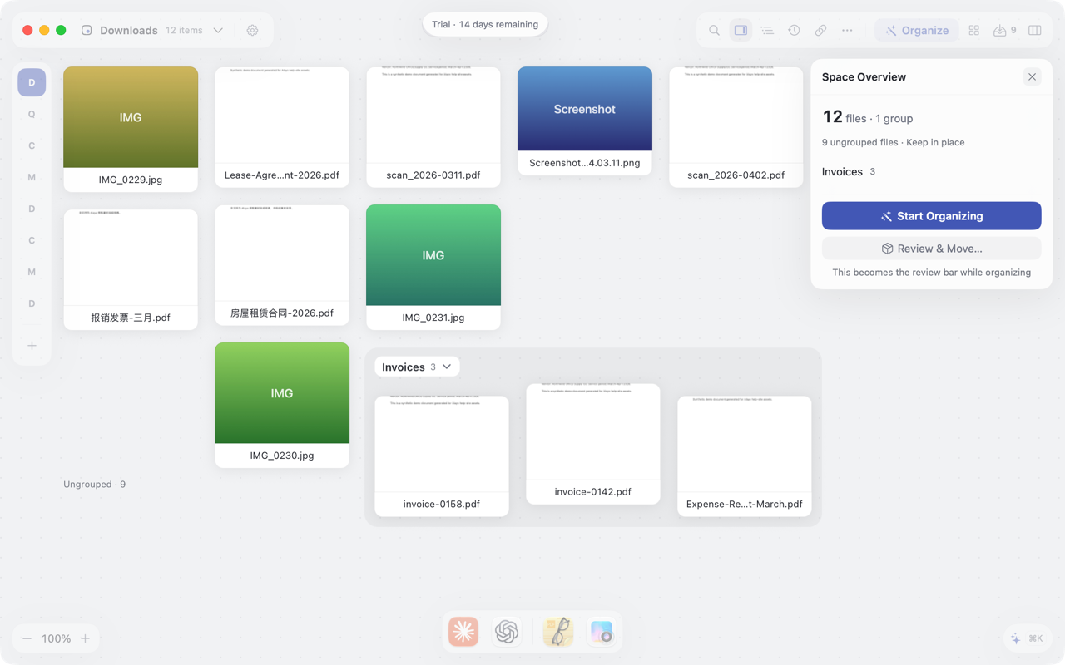This screenshot has height=665, width=1065.
Task: Select the Lease-Agreement-2026.pdf file card
Action: pos(282,127)
